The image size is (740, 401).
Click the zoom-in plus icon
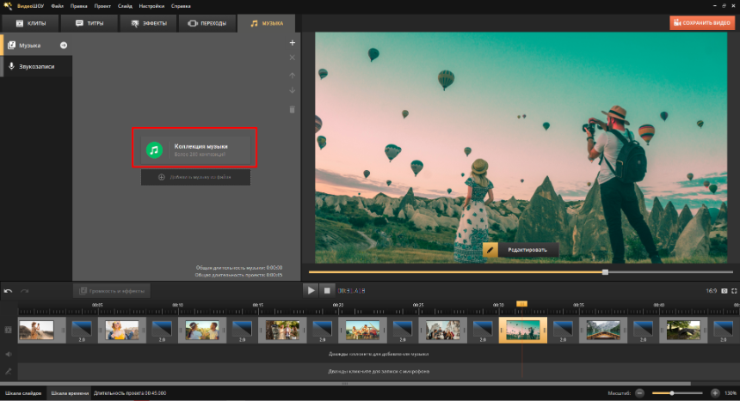pos(715,393)
